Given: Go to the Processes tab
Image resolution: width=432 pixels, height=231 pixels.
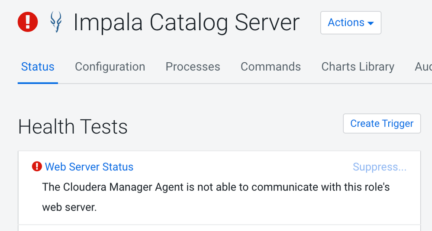Looking at the screenshot, I should click(x=193, y=67).
